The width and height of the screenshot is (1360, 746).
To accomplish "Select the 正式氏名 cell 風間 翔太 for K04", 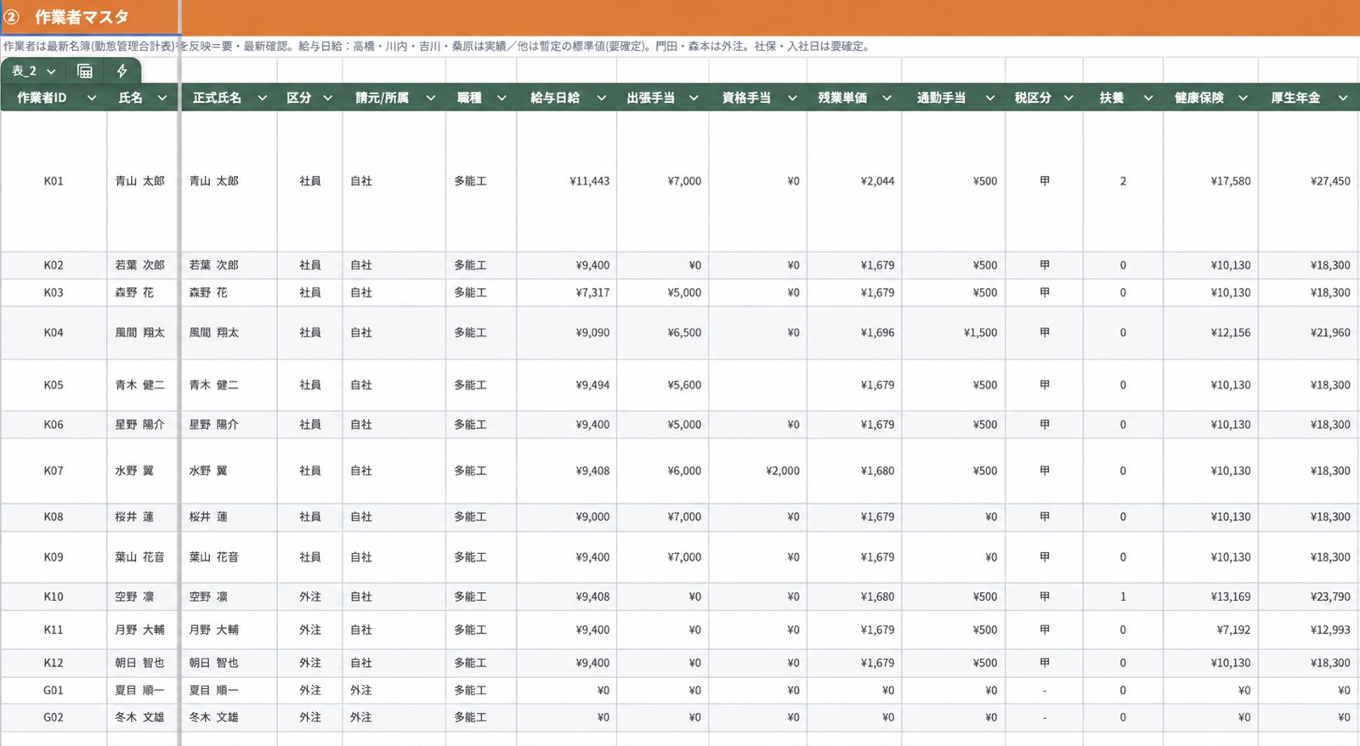I will [229, 333].
